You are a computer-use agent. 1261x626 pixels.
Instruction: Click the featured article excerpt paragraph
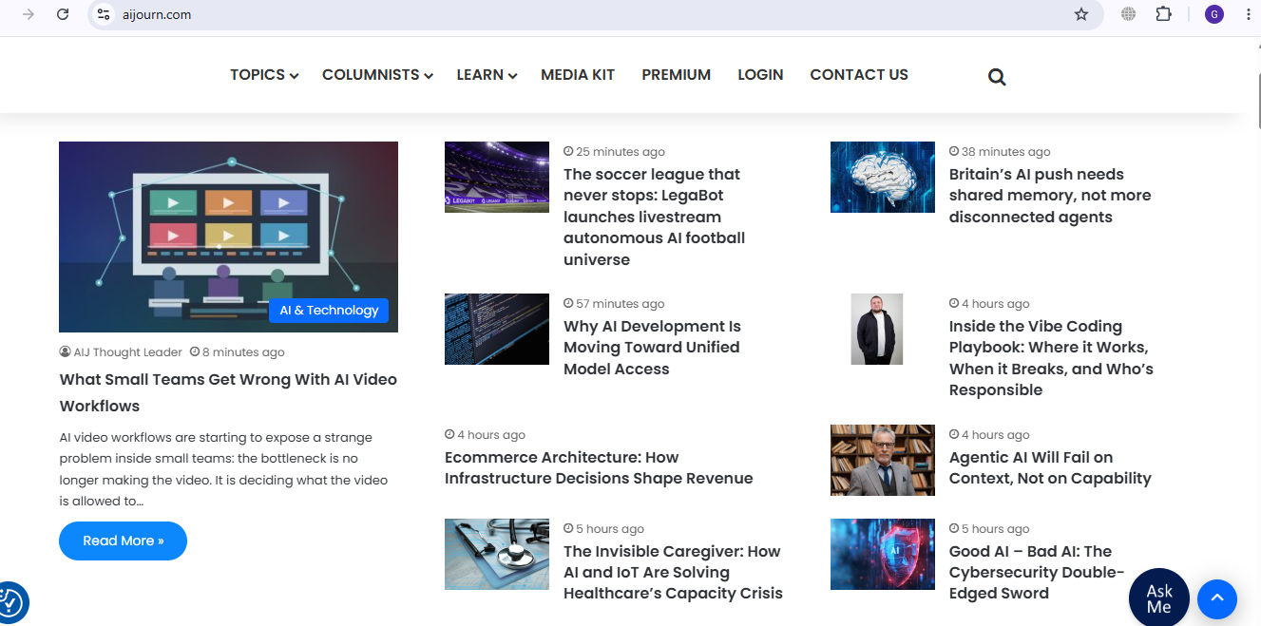[224, 469]
